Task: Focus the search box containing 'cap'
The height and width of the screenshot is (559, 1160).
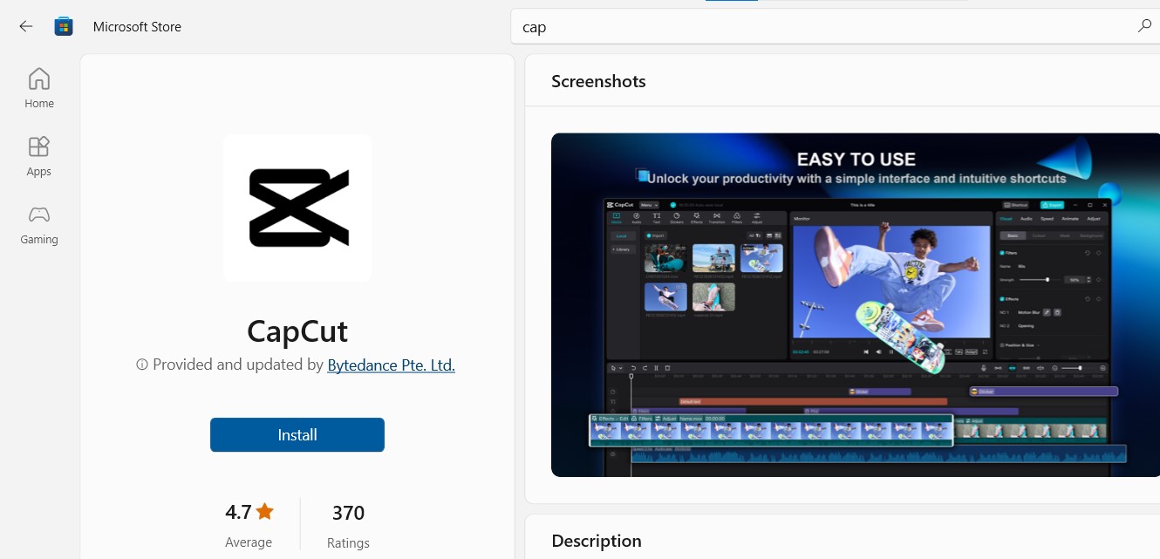Action: coord(820,27)
